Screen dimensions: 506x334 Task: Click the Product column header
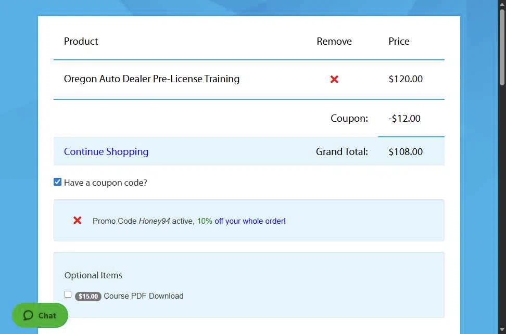click(x=81, y=41)
